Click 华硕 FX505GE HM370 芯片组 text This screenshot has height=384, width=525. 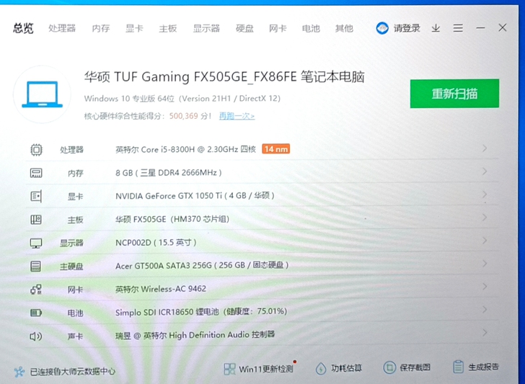pyautogui.click(x=172, y=220)
